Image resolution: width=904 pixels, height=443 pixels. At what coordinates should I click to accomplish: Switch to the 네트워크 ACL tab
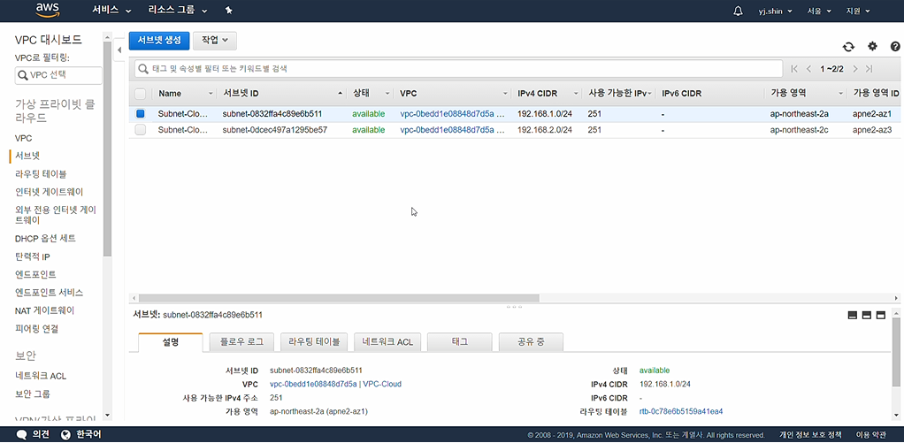[387, 341]
